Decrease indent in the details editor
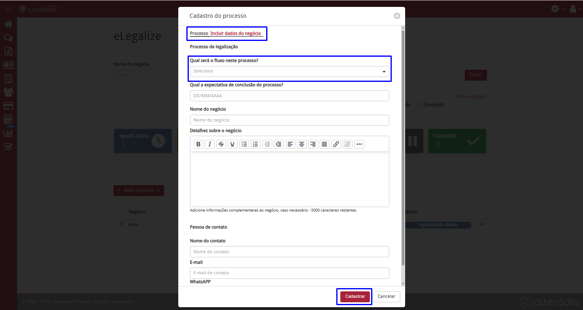 pyautogui.click(x=267, y=144)
